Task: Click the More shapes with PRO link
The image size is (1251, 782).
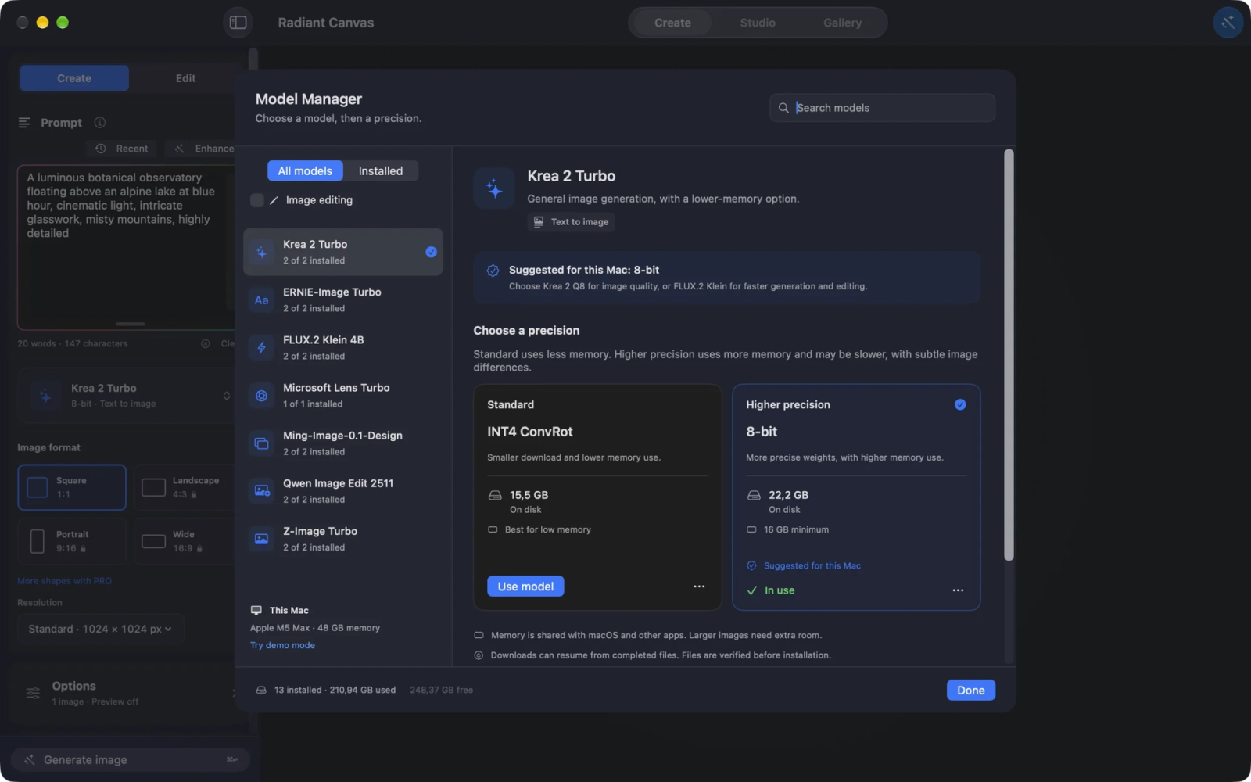Action: tap(64, 581)
